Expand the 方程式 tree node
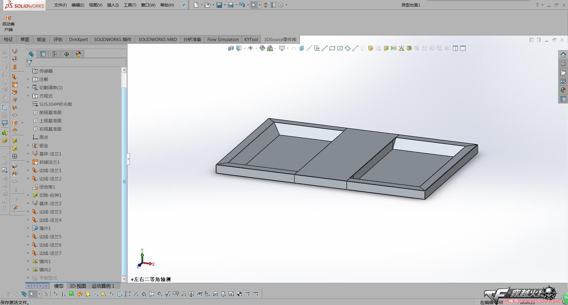 coord(28,96)
